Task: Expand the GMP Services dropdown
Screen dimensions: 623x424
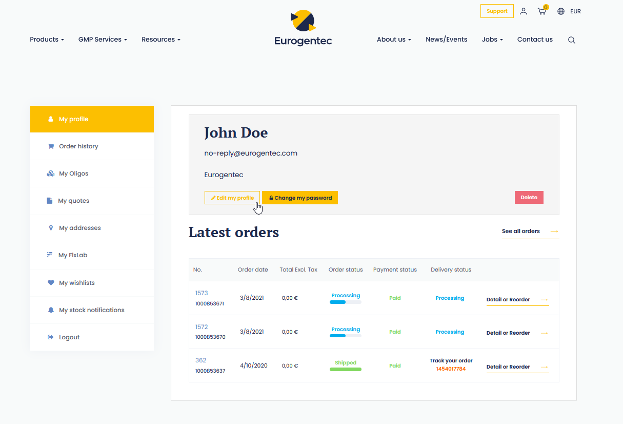Action: click(x=103, y=40)
